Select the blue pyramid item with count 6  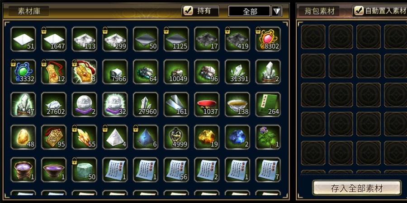point(146,137)
